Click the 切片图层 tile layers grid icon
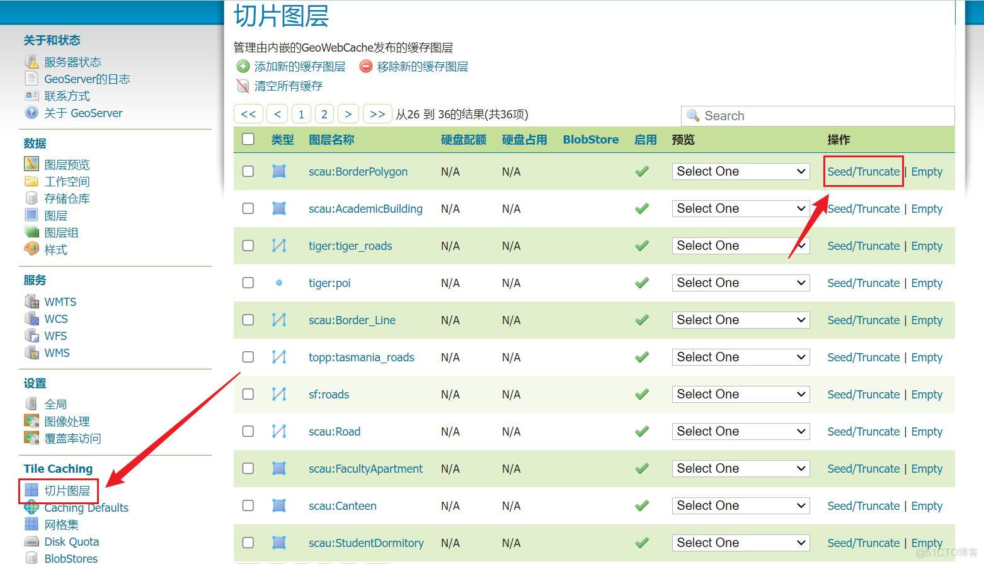Image resolution: width=984 pixels, height=564 pixels. click(x=31, y=490)
